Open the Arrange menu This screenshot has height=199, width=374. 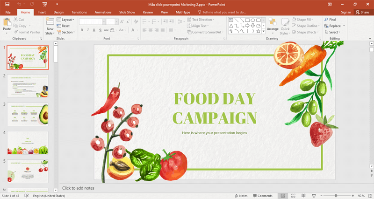273,26
